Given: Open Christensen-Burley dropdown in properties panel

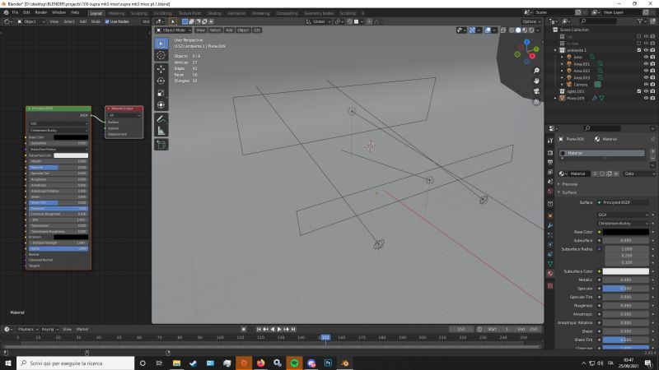Looking at the screenshot, I should click(623, 224).
